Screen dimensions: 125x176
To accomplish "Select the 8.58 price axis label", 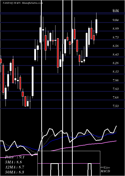I will coord(115,46).
